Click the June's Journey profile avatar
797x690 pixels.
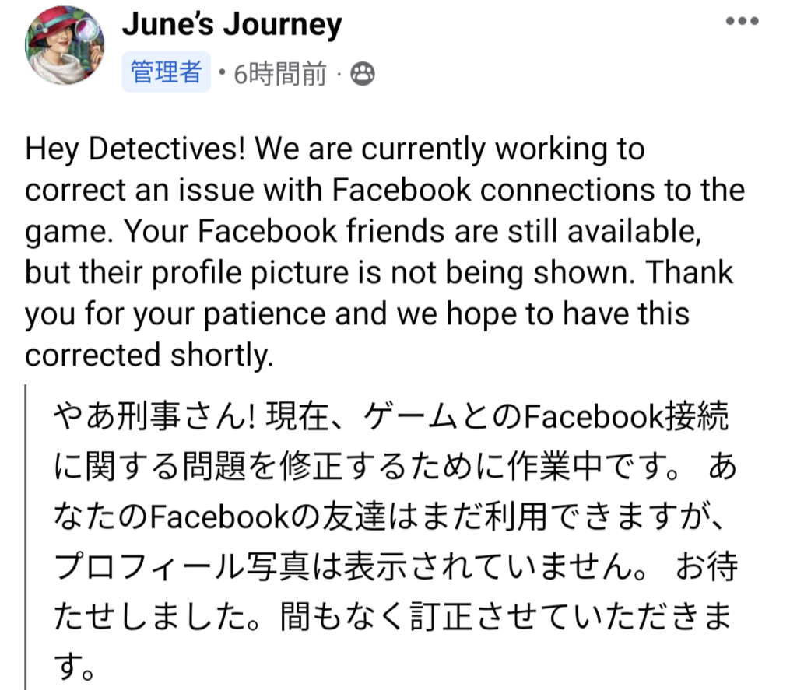[65, 45]
